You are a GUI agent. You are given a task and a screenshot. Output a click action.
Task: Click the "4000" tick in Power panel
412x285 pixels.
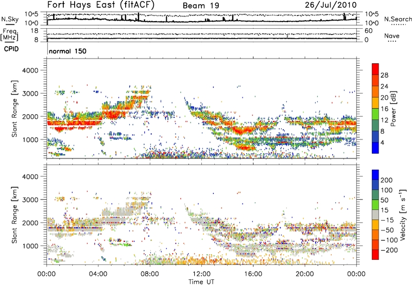click(30, 70)
